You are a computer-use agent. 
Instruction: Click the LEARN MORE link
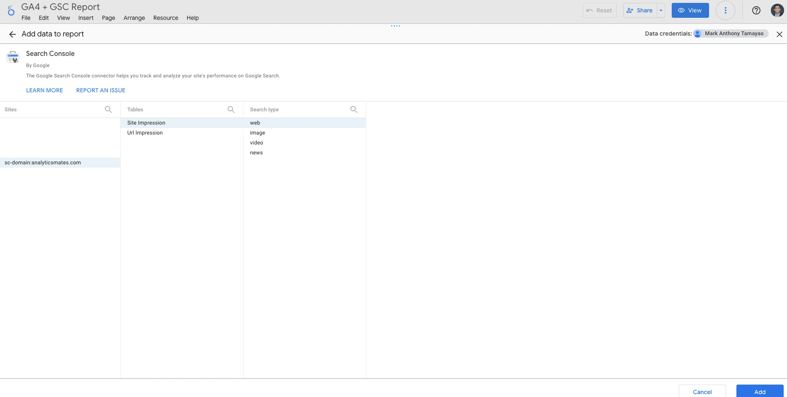(44, 90)
